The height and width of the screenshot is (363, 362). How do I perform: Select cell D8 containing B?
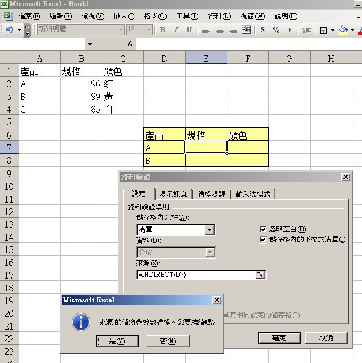pos(164,160)
